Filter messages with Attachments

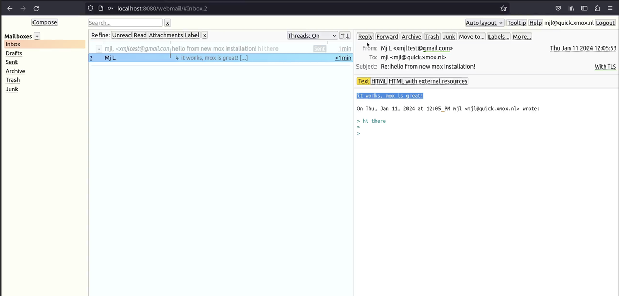166,36
